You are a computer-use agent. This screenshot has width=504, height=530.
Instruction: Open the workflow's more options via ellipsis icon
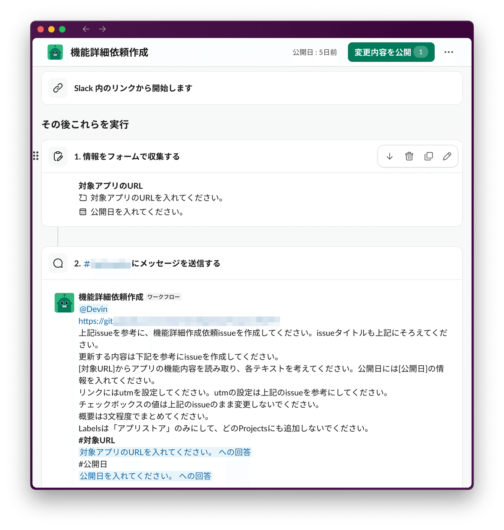(x=449, y=52)
